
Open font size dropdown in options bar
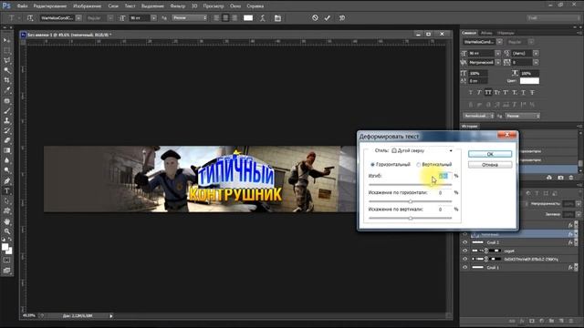(x=153, y=18)
